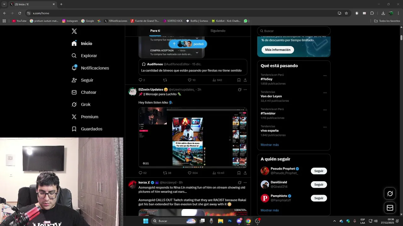Switch to the Para ti tab
The width and height of the screenshot is (403, 226).
tap(155, 31)
